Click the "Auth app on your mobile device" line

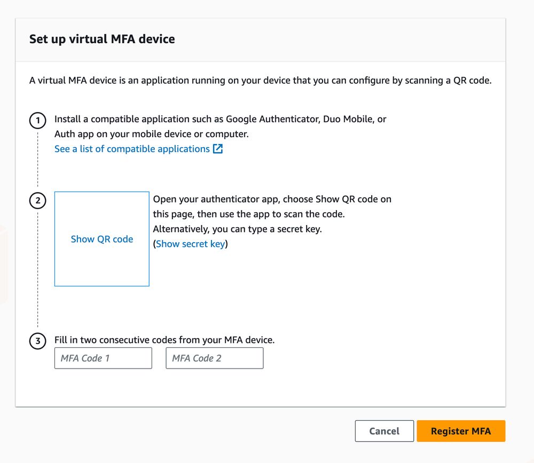tap(151, 134)
